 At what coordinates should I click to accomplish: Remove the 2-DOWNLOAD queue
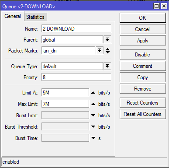coord(143,89)
